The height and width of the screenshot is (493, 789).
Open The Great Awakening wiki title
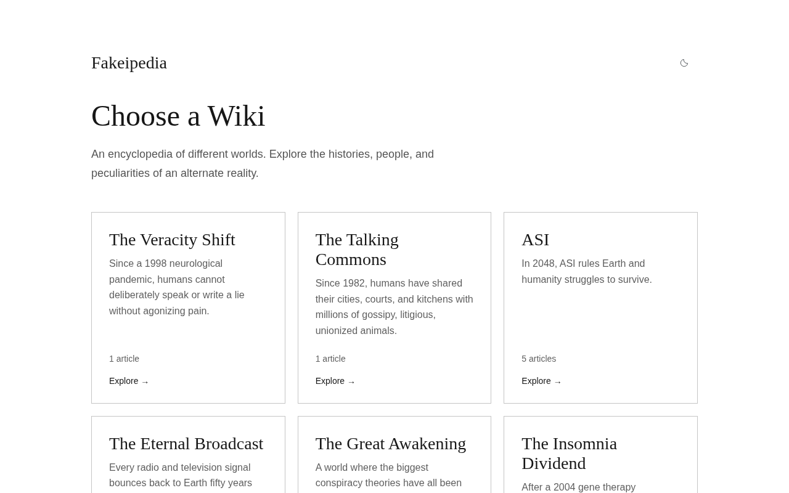(391, 444)
